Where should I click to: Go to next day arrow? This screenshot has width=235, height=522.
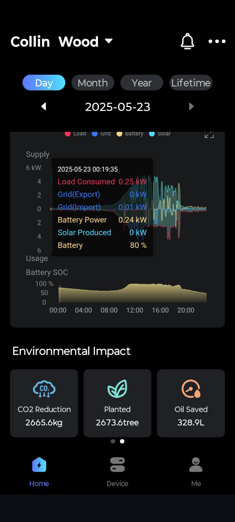tap(191, 106)
